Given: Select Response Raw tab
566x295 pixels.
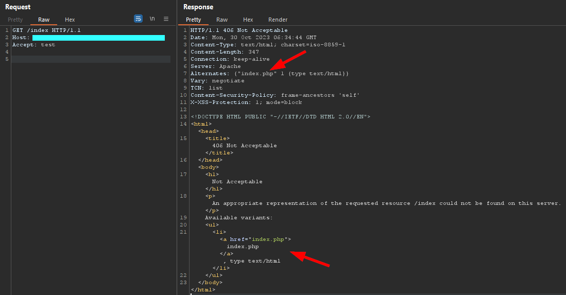Looking at the screenshot, I should click(222, 20).
